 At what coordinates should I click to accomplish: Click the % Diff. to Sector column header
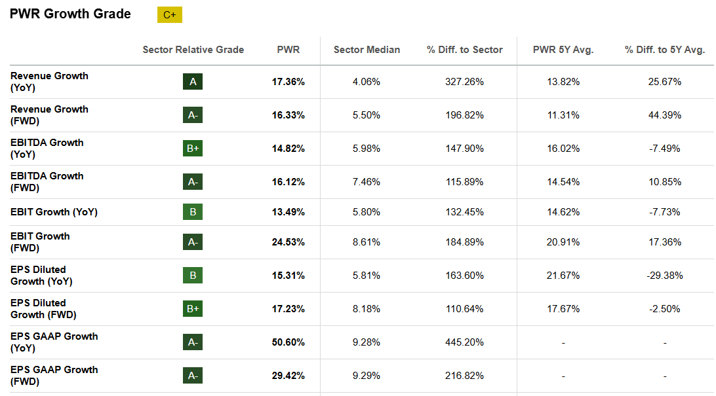tap(464, 50)
